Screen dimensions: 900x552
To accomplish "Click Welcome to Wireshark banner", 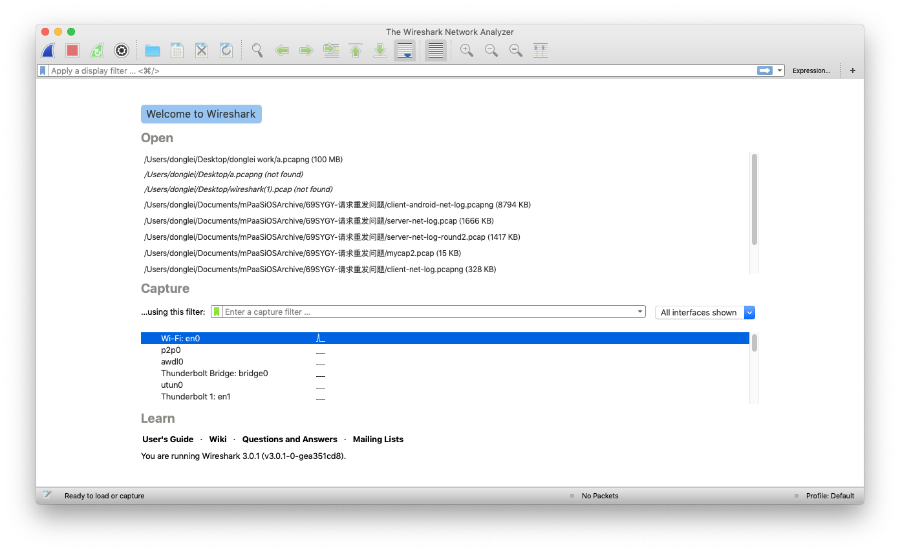I will pos(201,114).
